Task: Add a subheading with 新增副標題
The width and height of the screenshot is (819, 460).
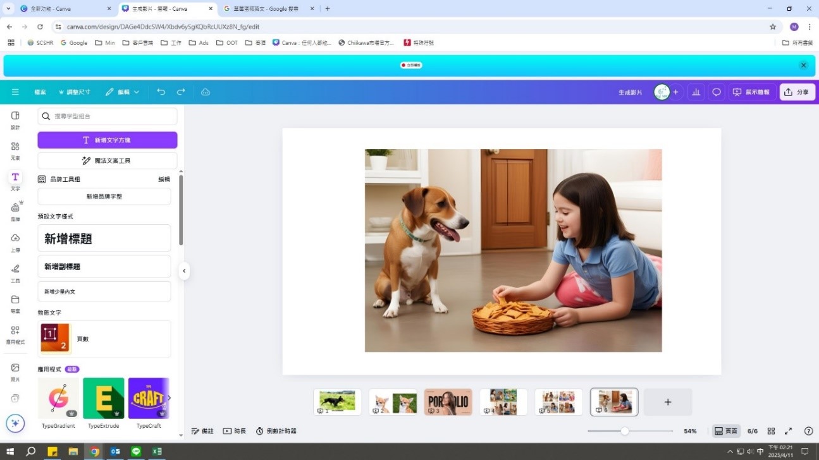Action: point(104,267)
